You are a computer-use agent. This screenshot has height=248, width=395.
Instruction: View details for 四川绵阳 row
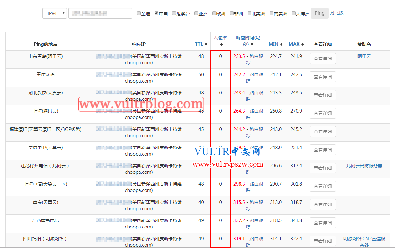pyautogui.click(x=323, y=241)
